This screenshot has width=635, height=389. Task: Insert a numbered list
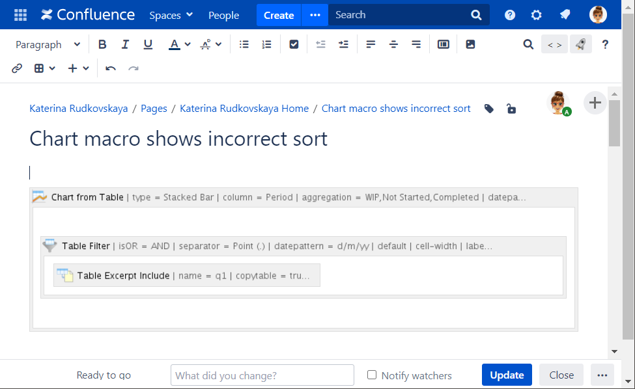[x=266, y=44]
